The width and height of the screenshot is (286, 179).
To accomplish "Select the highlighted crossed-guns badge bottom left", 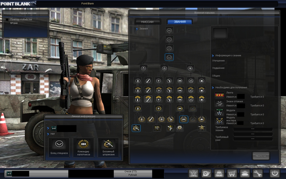I will pyautogui.click(x=136, y=128).
